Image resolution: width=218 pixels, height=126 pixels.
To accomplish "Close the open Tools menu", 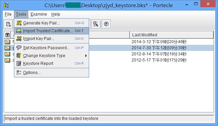I will [x=21, y=14].
